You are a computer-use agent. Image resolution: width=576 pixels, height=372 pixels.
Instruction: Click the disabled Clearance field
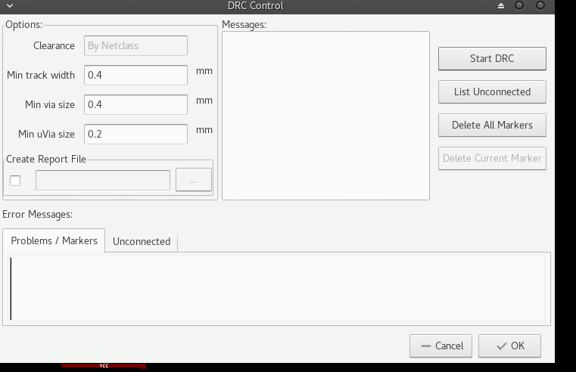point(135,46)
